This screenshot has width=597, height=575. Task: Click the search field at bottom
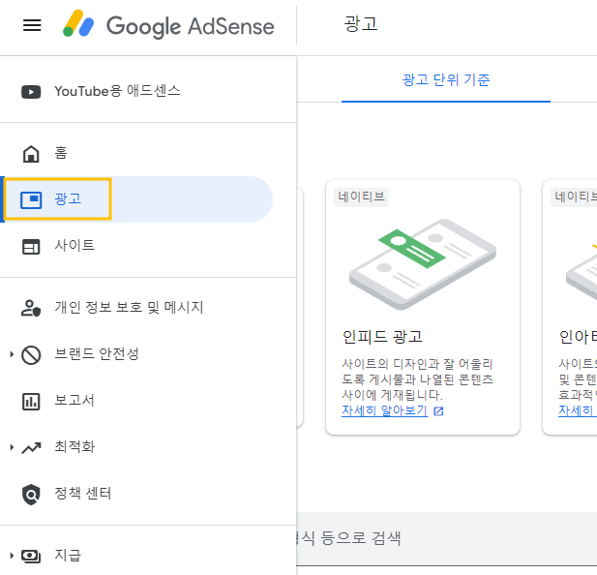tap(447, 539)
